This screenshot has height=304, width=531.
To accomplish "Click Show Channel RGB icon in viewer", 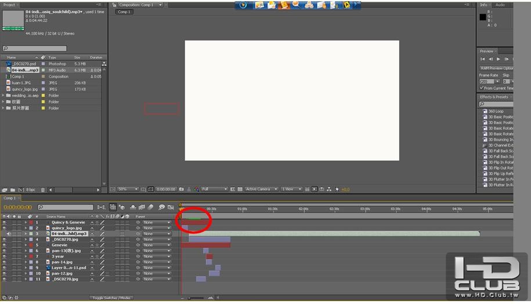I will [x=196, y=189].
